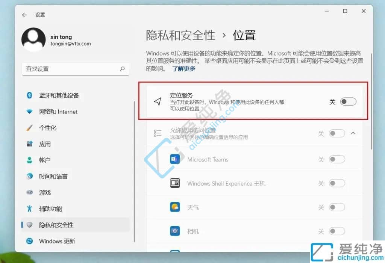Screen dimensions: 385x263
Task: Click the 隐私和安全性 shield icon
Action: pos(30,225)
